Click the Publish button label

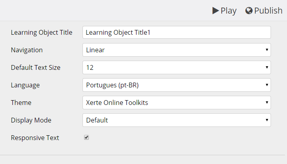(x=268, y=11)
